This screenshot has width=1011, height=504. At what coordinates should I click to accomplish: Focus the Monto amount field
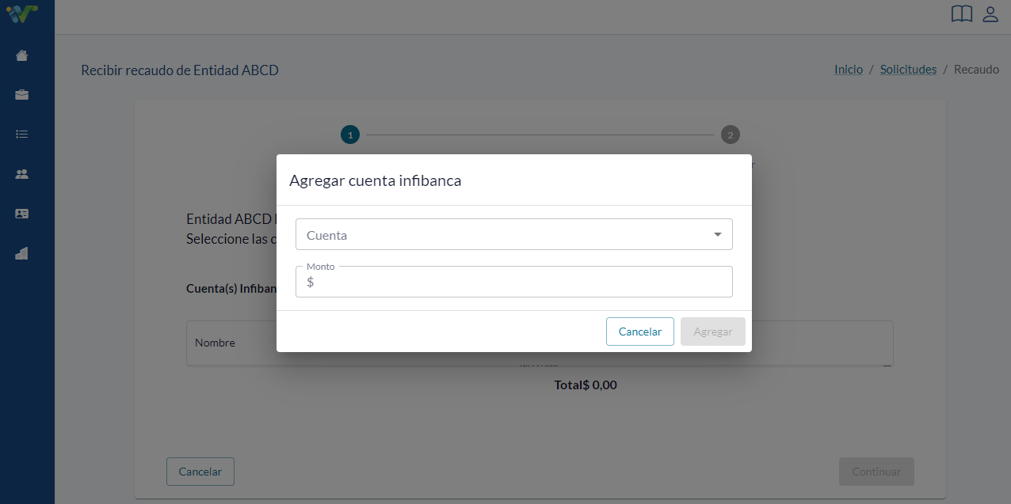tap(514, 282)
